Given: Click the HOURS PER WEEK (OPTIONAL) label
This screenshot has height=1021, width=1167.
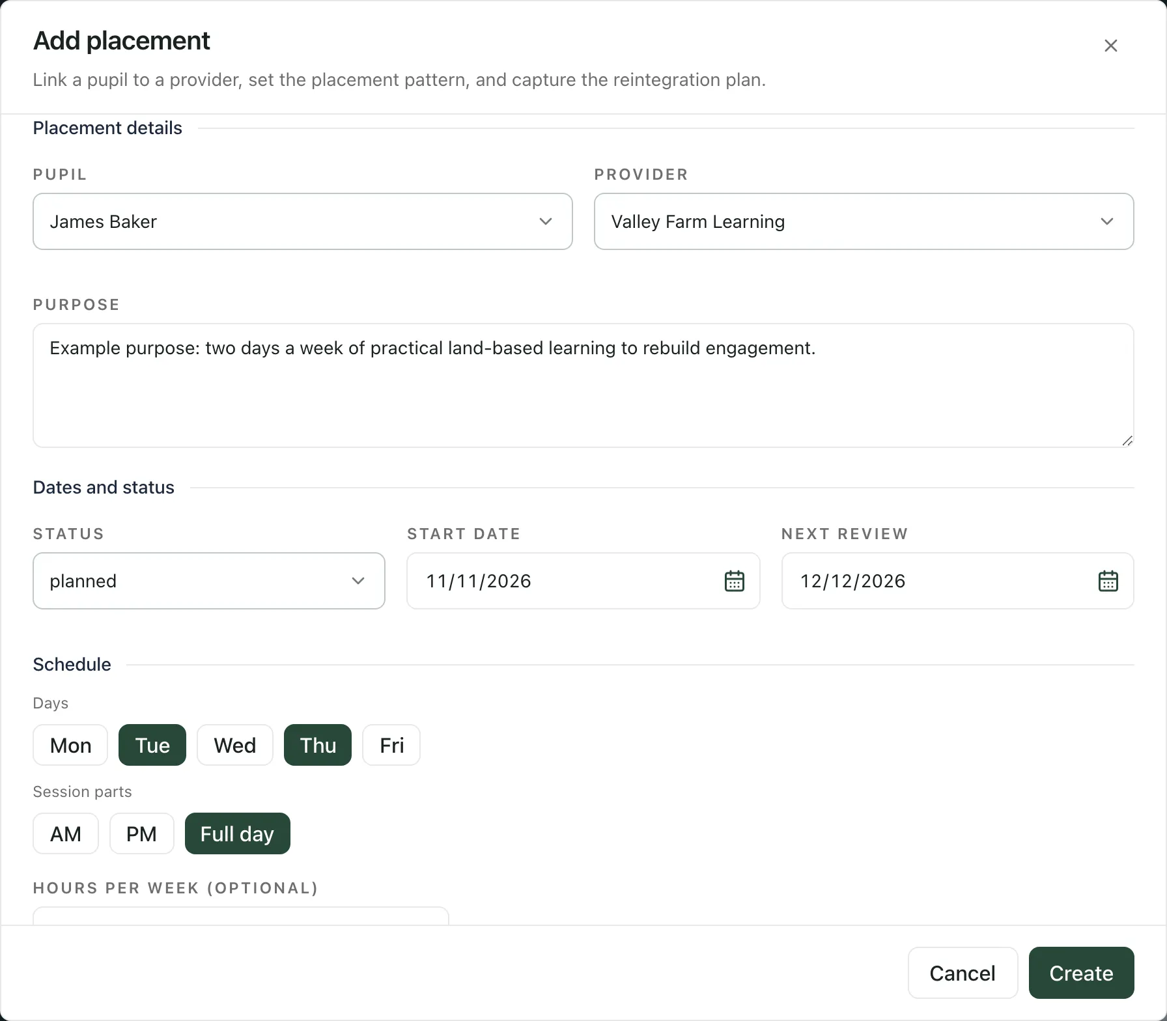Looking at the screenshot, I should (x=176, y=888).
